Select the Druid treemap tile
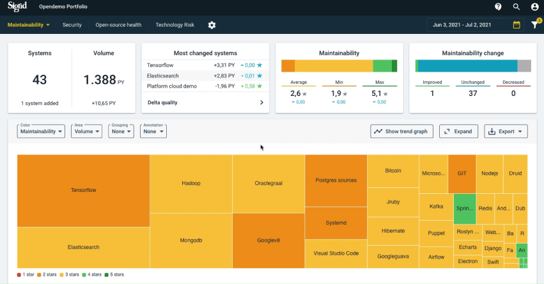The width and height of the screenshot is (544, 284). (x=515, y=174)
